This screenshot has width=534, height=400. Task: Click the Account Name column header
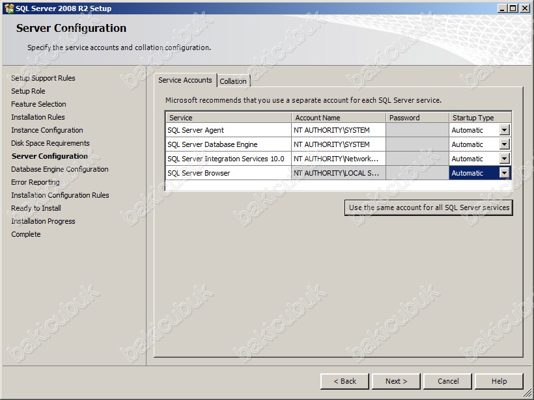pos(339,118)
